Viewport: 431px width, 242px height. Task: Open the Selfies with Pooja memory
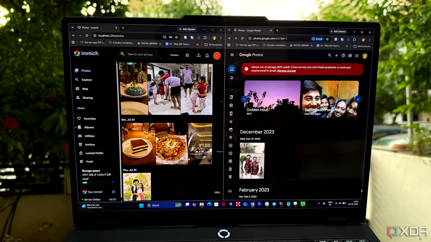pyautogui.click(x=331, y=99)
